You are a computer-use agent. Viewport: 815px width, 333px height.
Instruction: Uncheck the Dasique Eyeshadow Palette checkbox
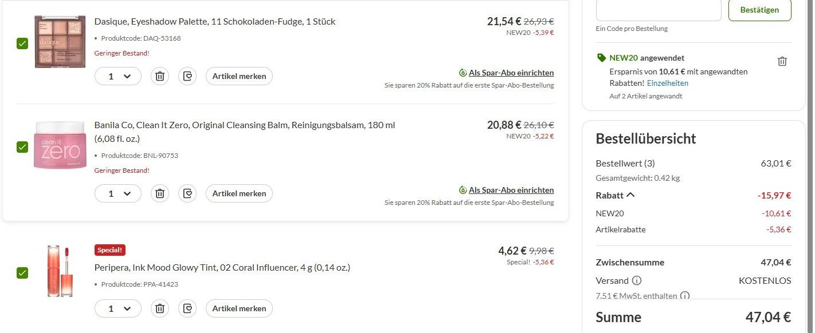click(x=22, y=43)
